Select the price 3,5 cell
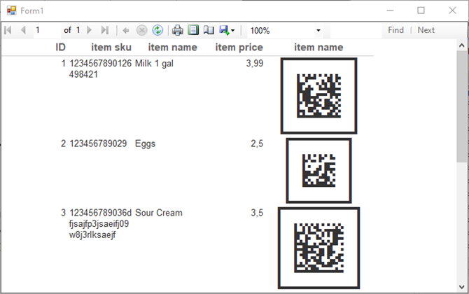The height and width of the screenshot is (294, 469). click(257, 213)
